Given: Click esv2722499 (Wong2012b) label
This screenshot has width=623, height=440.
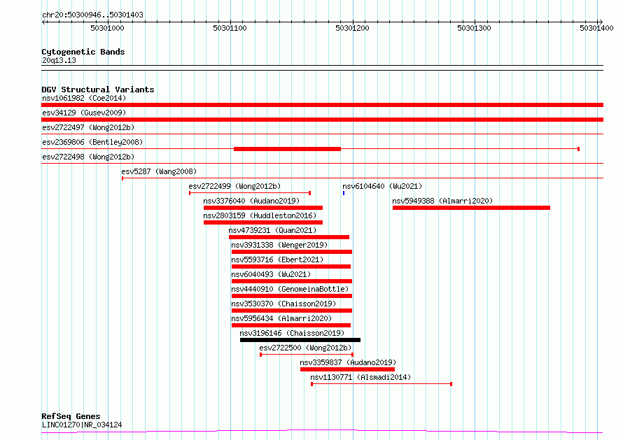Looking at the screenshot, I should coord(234,186).
